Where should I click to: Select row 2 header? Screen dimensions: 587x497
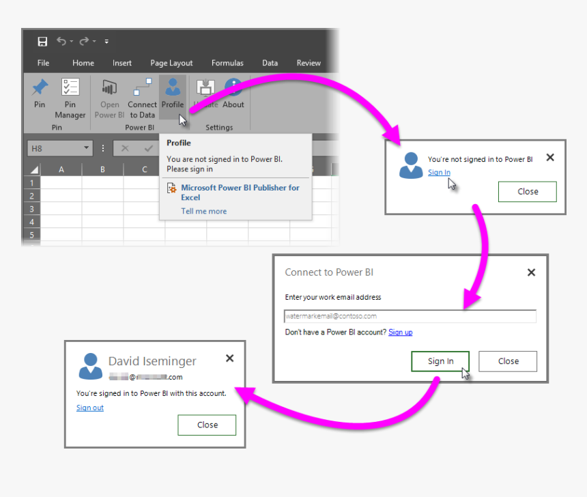click(32, 196)
